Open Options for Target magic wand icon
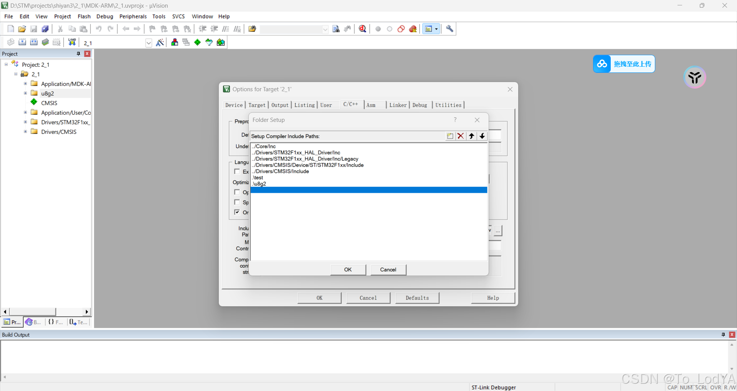Viewport: 737px width, 391px height. 160,42
